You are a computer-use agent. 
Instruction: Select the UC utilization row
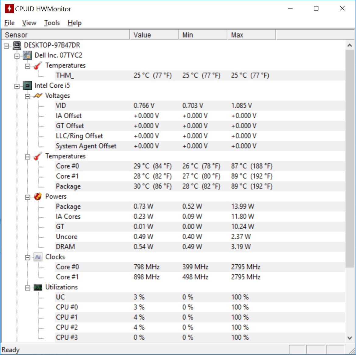[200, 297]
